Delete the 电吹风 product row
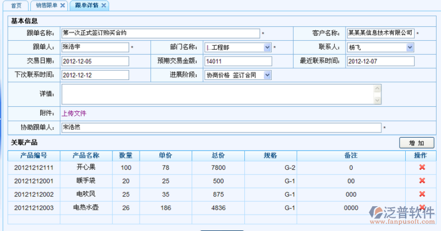Viewport: 441px width, 231px height. 422,194
